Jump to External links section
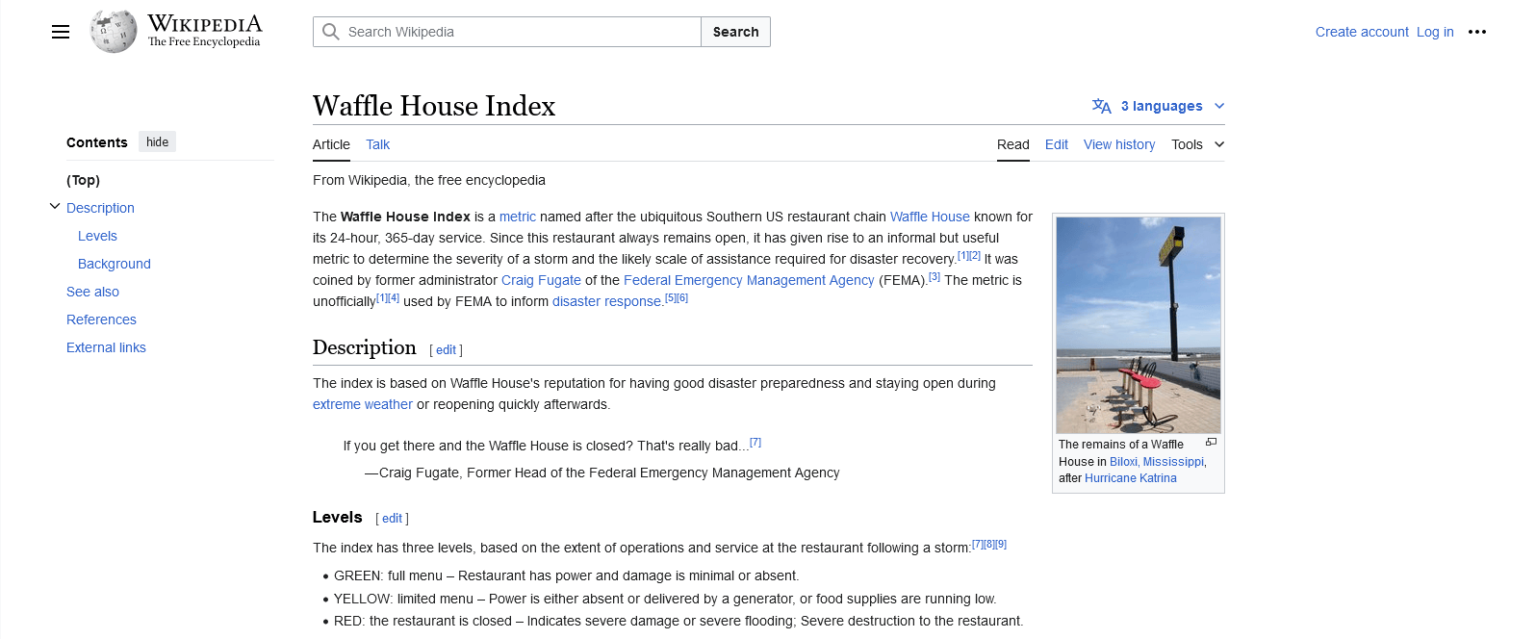Screen dimensions: 1536x639 (106, 347)
